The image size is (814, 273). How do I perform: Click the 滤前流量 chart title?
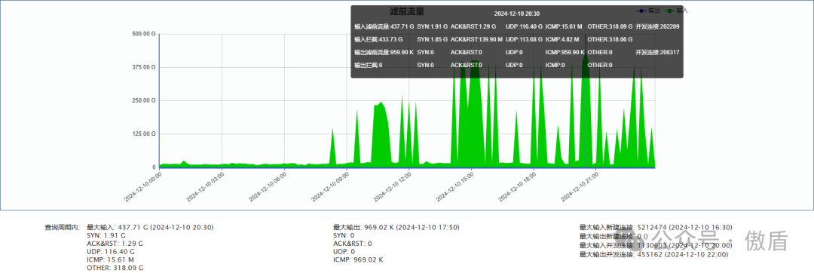point(407,11)
